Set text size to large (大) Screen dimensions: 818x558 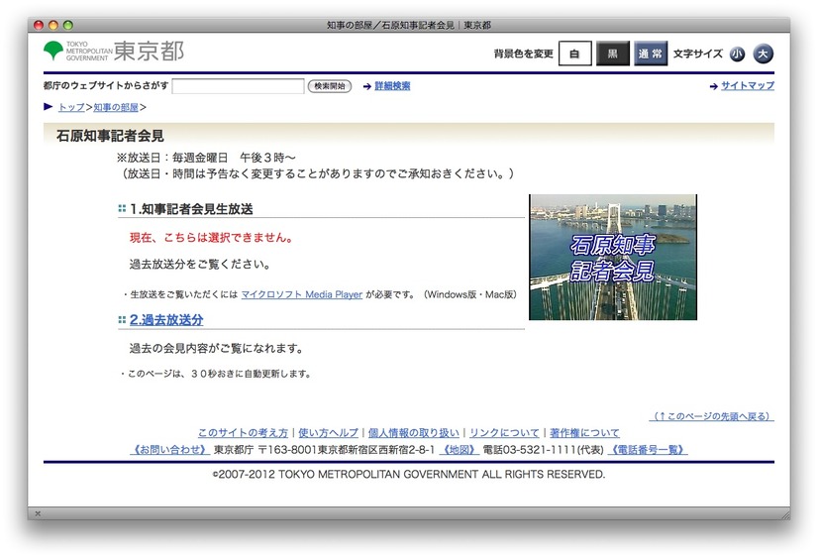point(764,54)
